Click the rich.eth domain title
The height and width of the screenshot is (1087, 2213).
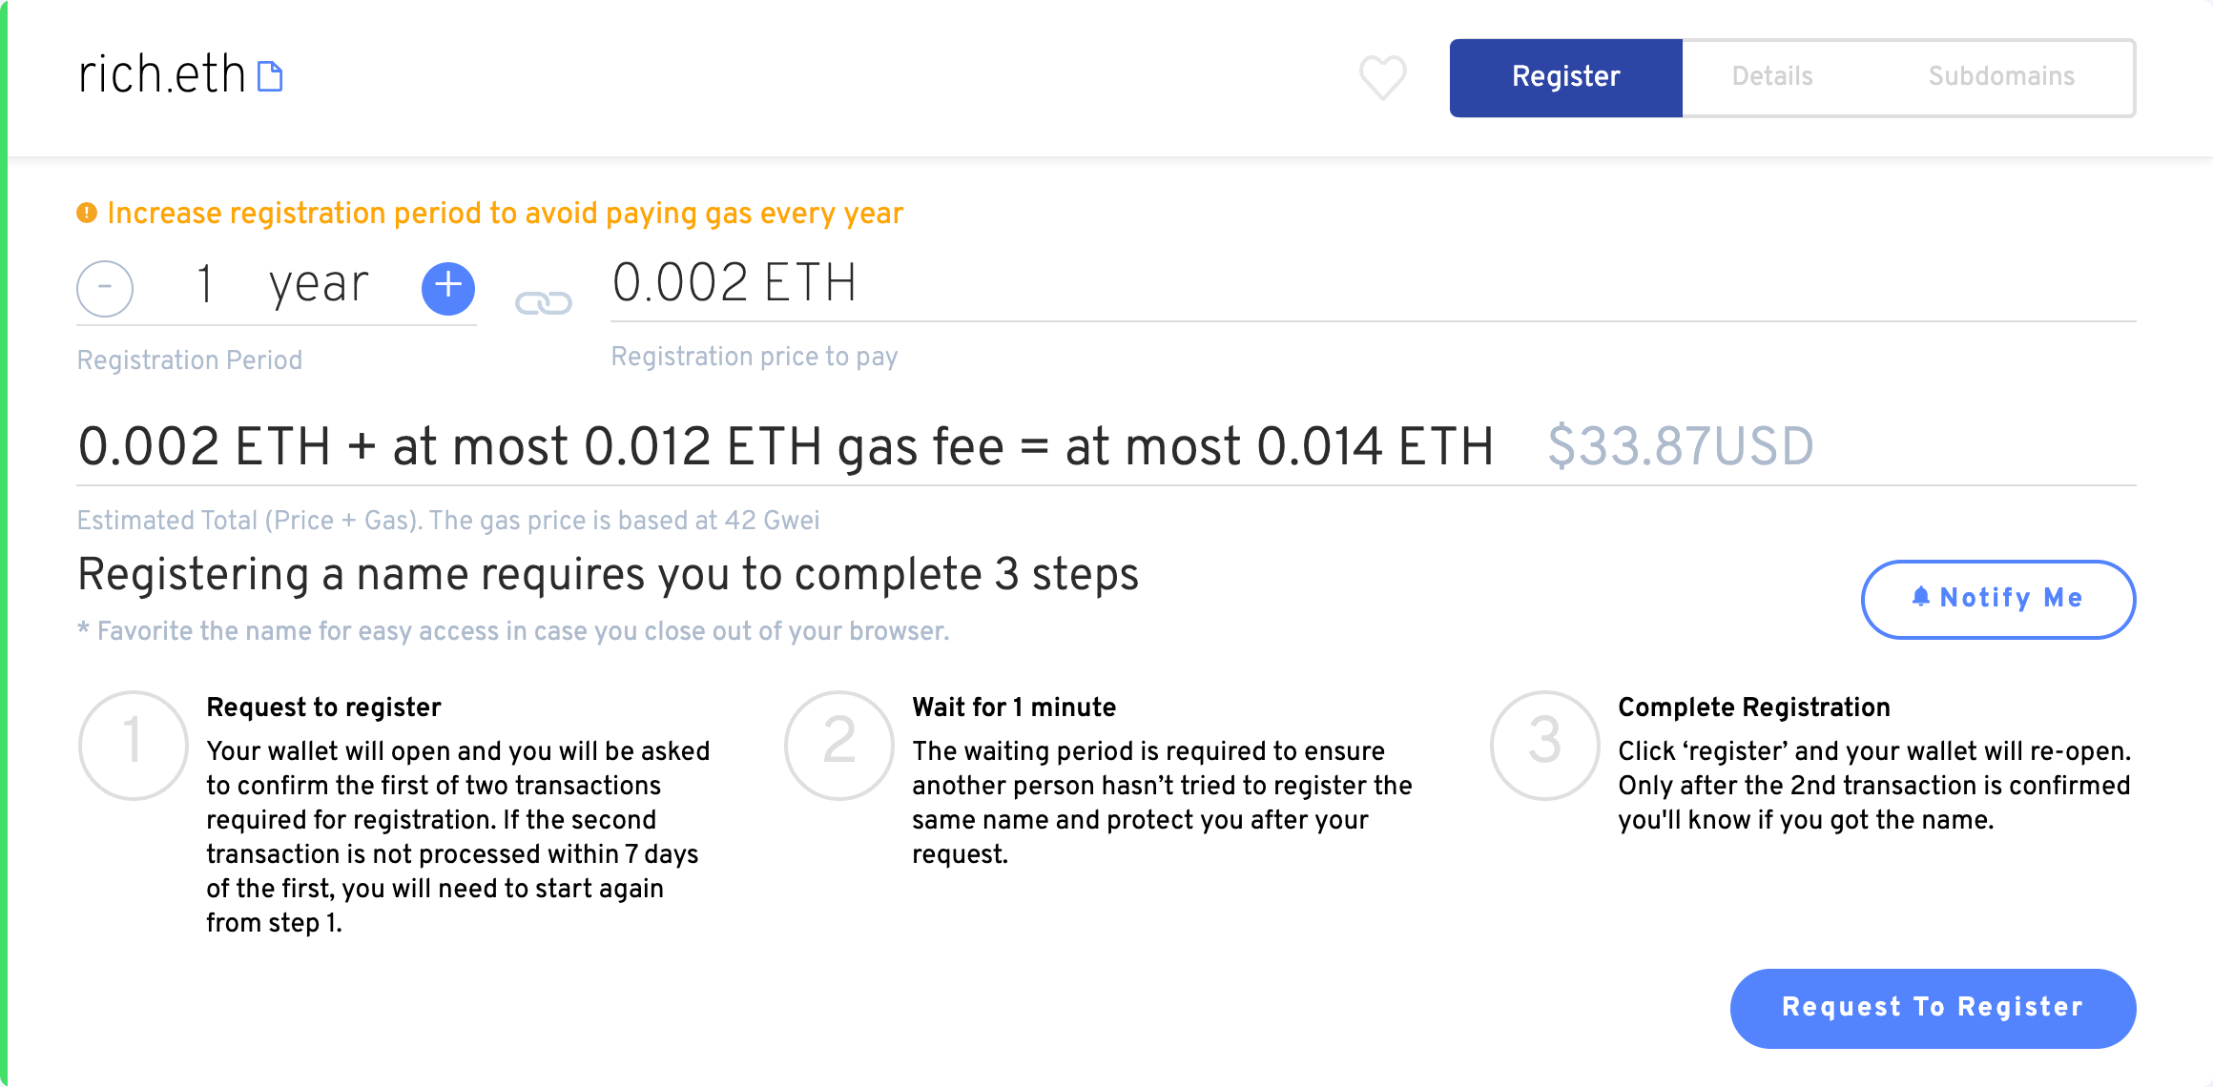click(162, 74)
